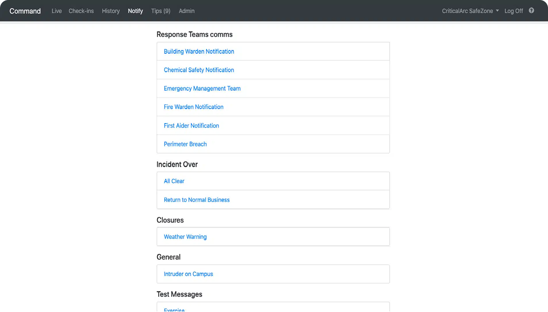
Task: Open the Check-ins page
Action: [x=81, y=11]
